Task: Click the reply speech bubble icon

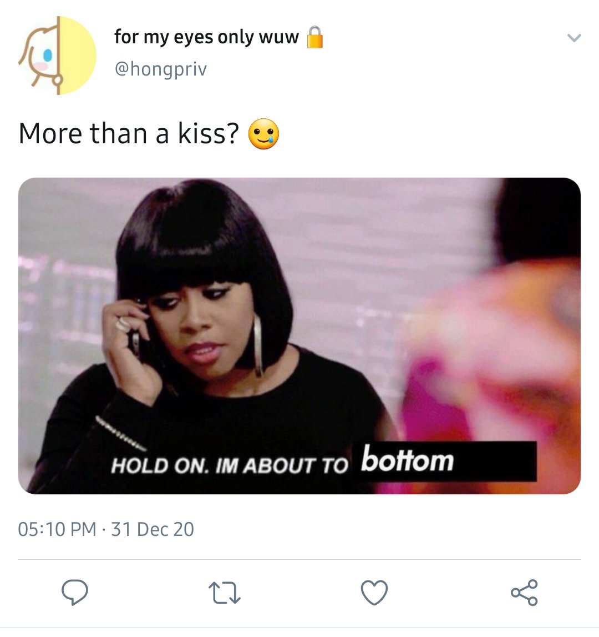Action: click(75, 593)
